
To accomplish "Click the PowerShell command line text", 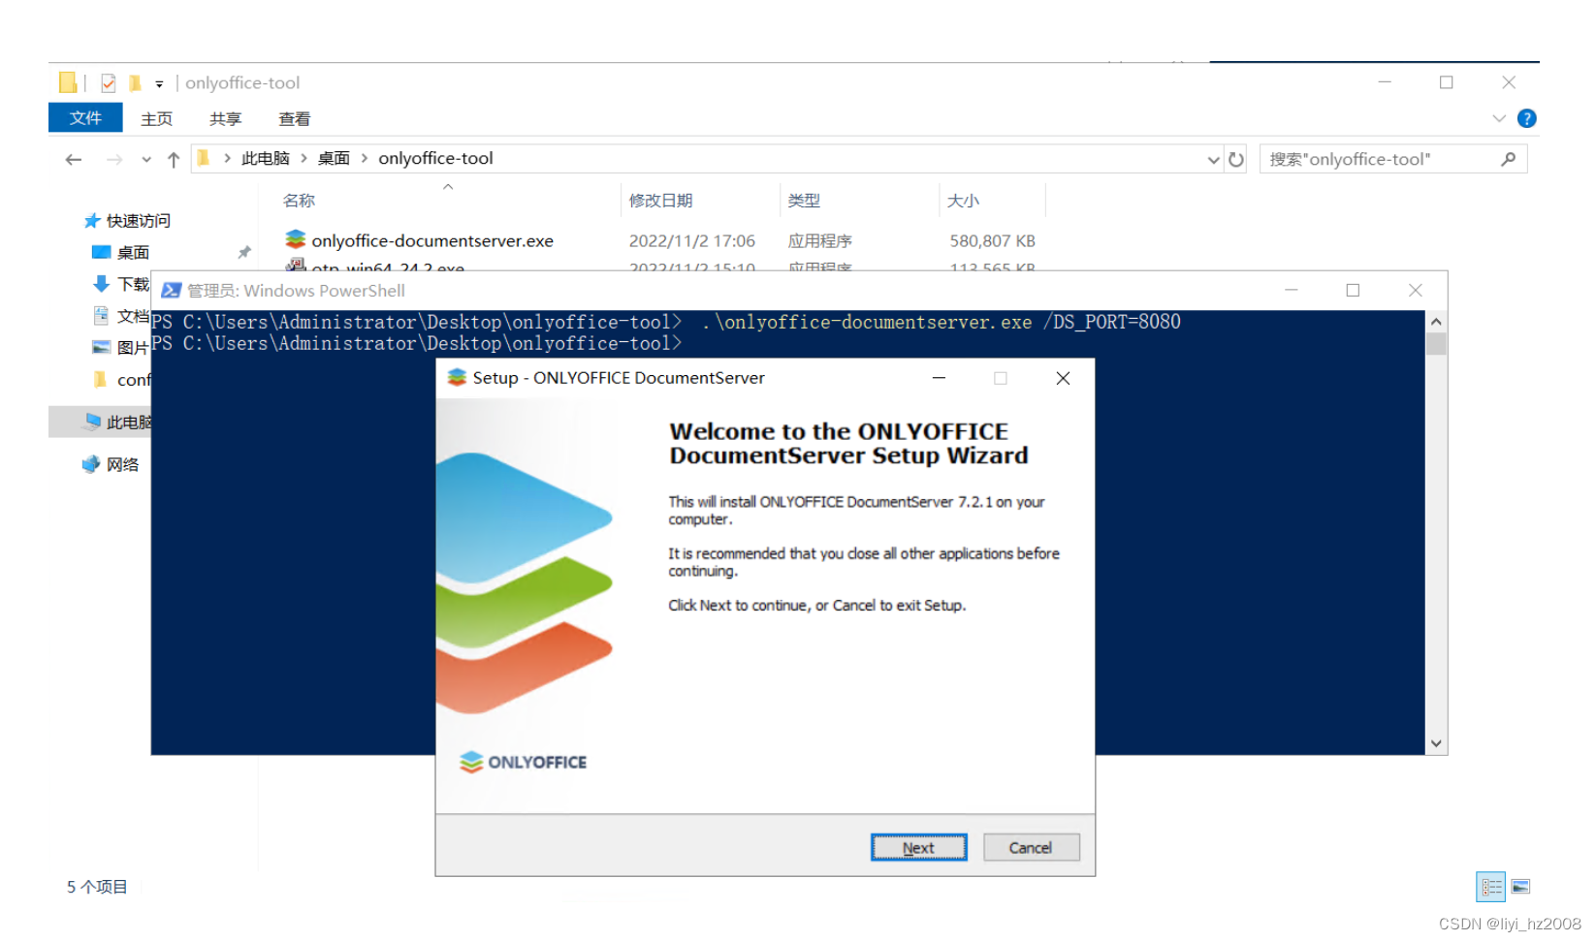I will [x=941, y=322].
